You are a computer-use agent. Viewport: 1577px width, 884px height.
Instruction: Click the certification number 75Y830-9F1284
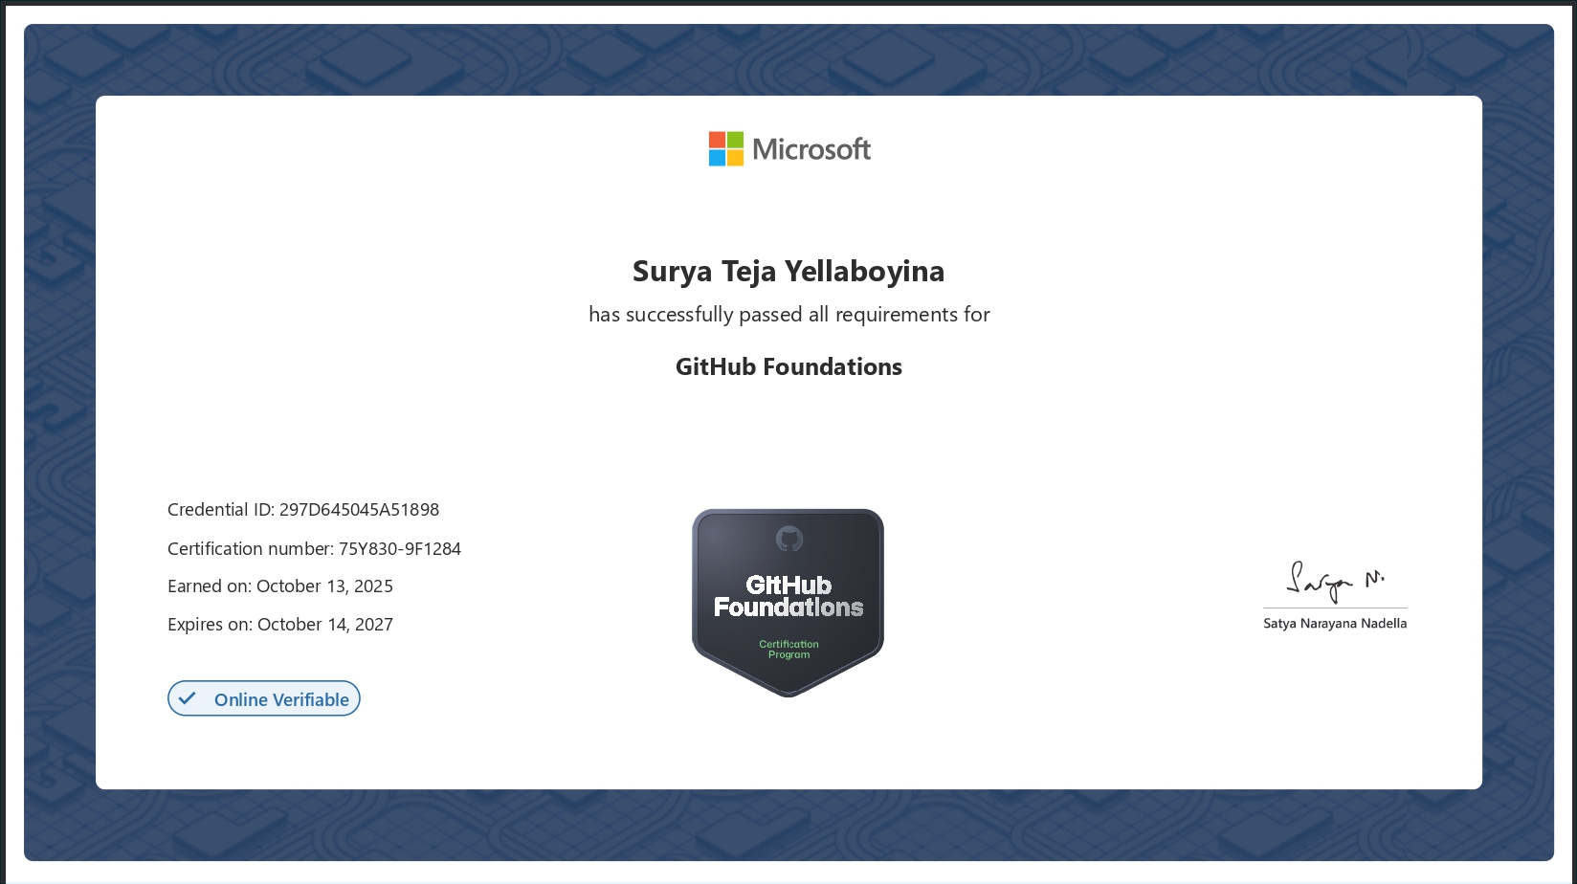[400, 549]
